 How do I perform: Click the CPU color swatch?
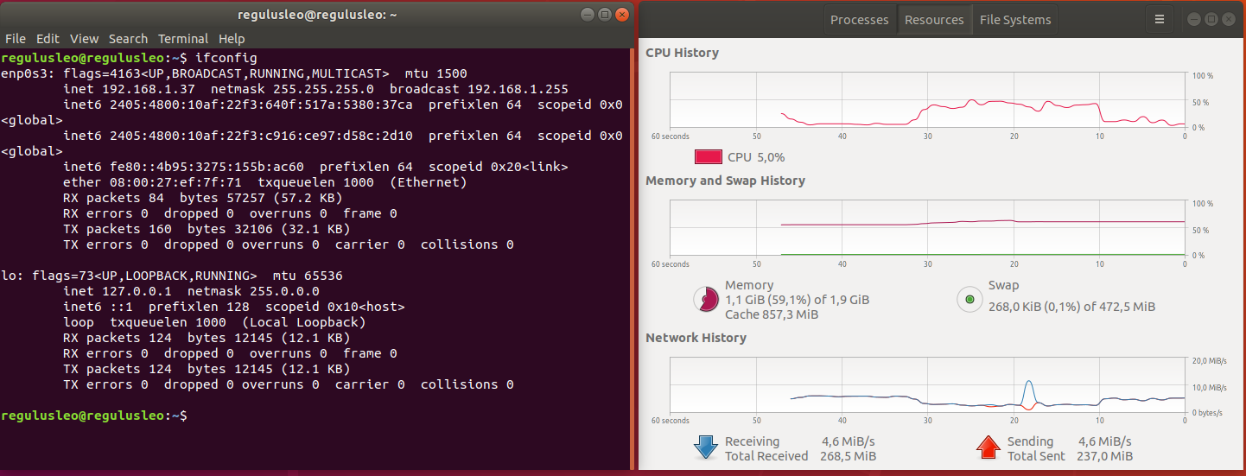click(x=708, y=157)
